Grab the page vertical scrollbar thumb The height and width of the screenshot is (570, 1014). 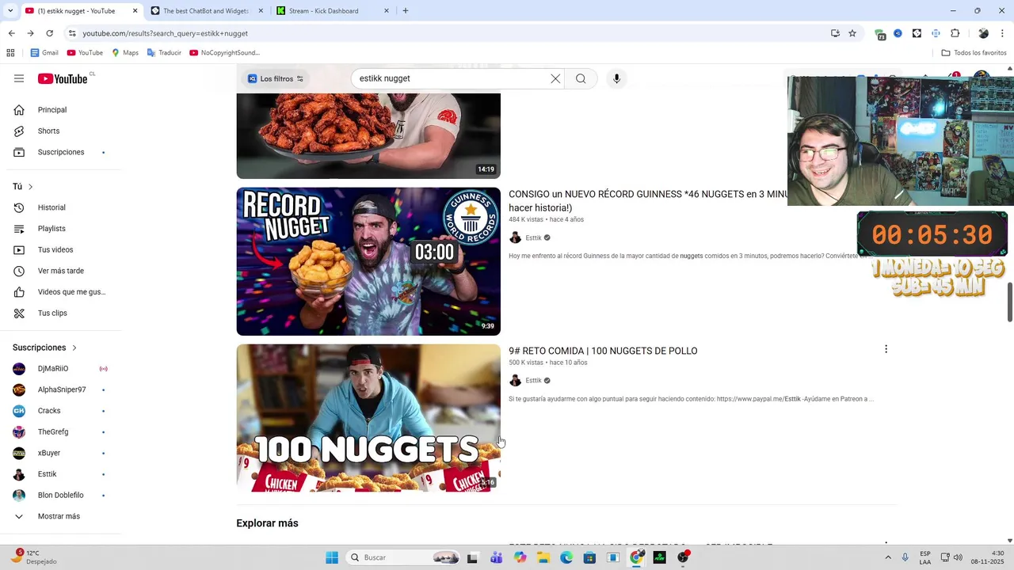click(x=1010, y=301)
